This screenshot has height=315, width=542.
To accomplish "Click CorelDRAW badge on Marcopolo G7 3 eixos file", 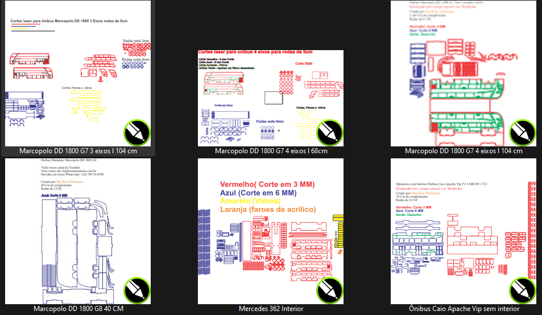I will point(136,133).
